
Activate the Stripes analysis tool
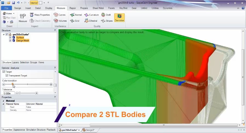click(107, 21)
